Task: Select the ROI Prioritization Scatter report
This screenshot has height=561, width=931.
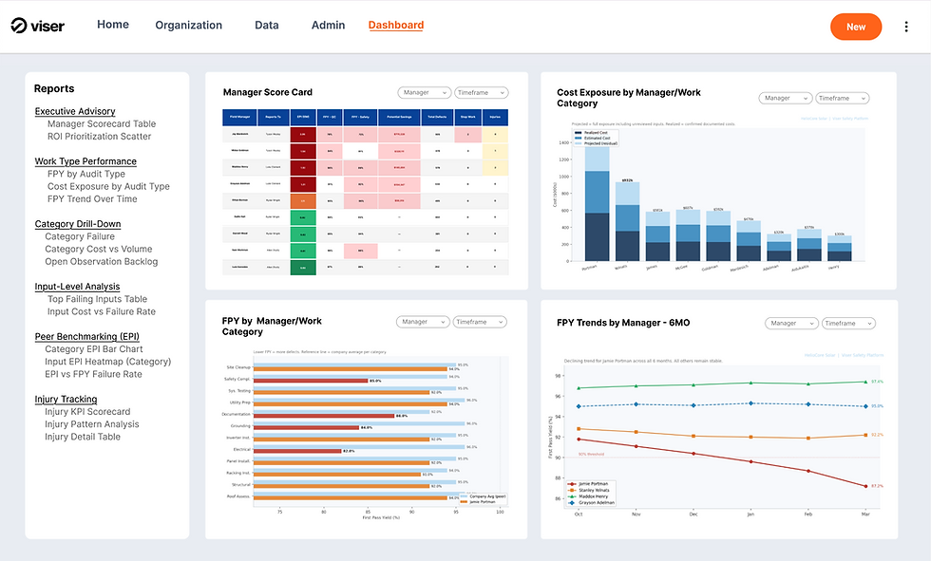Action: (99, 137)
